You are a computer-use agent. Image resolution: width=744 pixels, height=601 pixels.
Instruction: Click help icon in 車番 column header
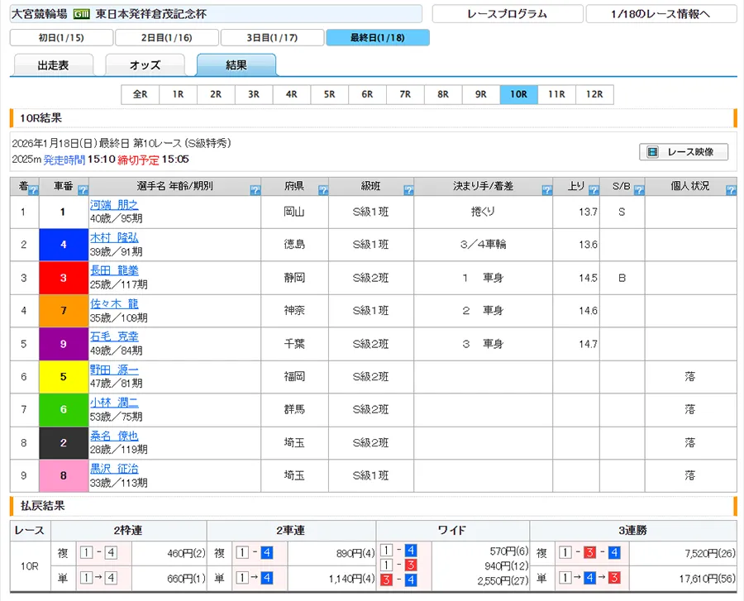[83, 191]
